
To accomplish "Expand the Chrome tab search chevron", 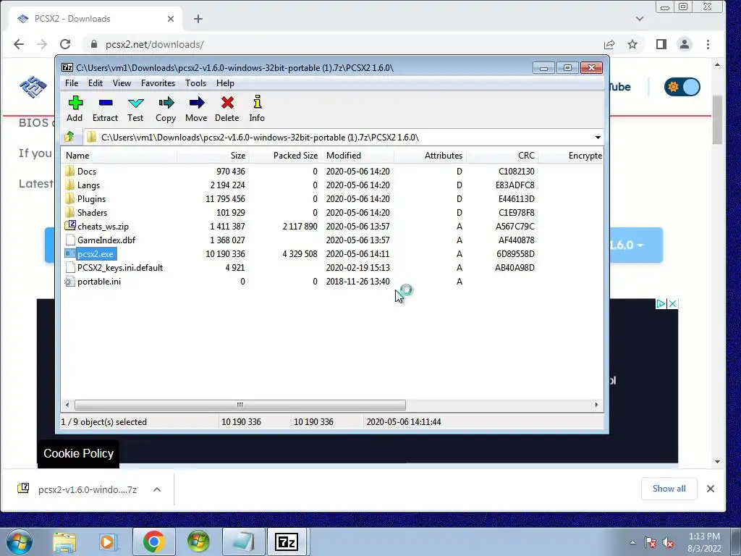I will click(x=640, y=19).
